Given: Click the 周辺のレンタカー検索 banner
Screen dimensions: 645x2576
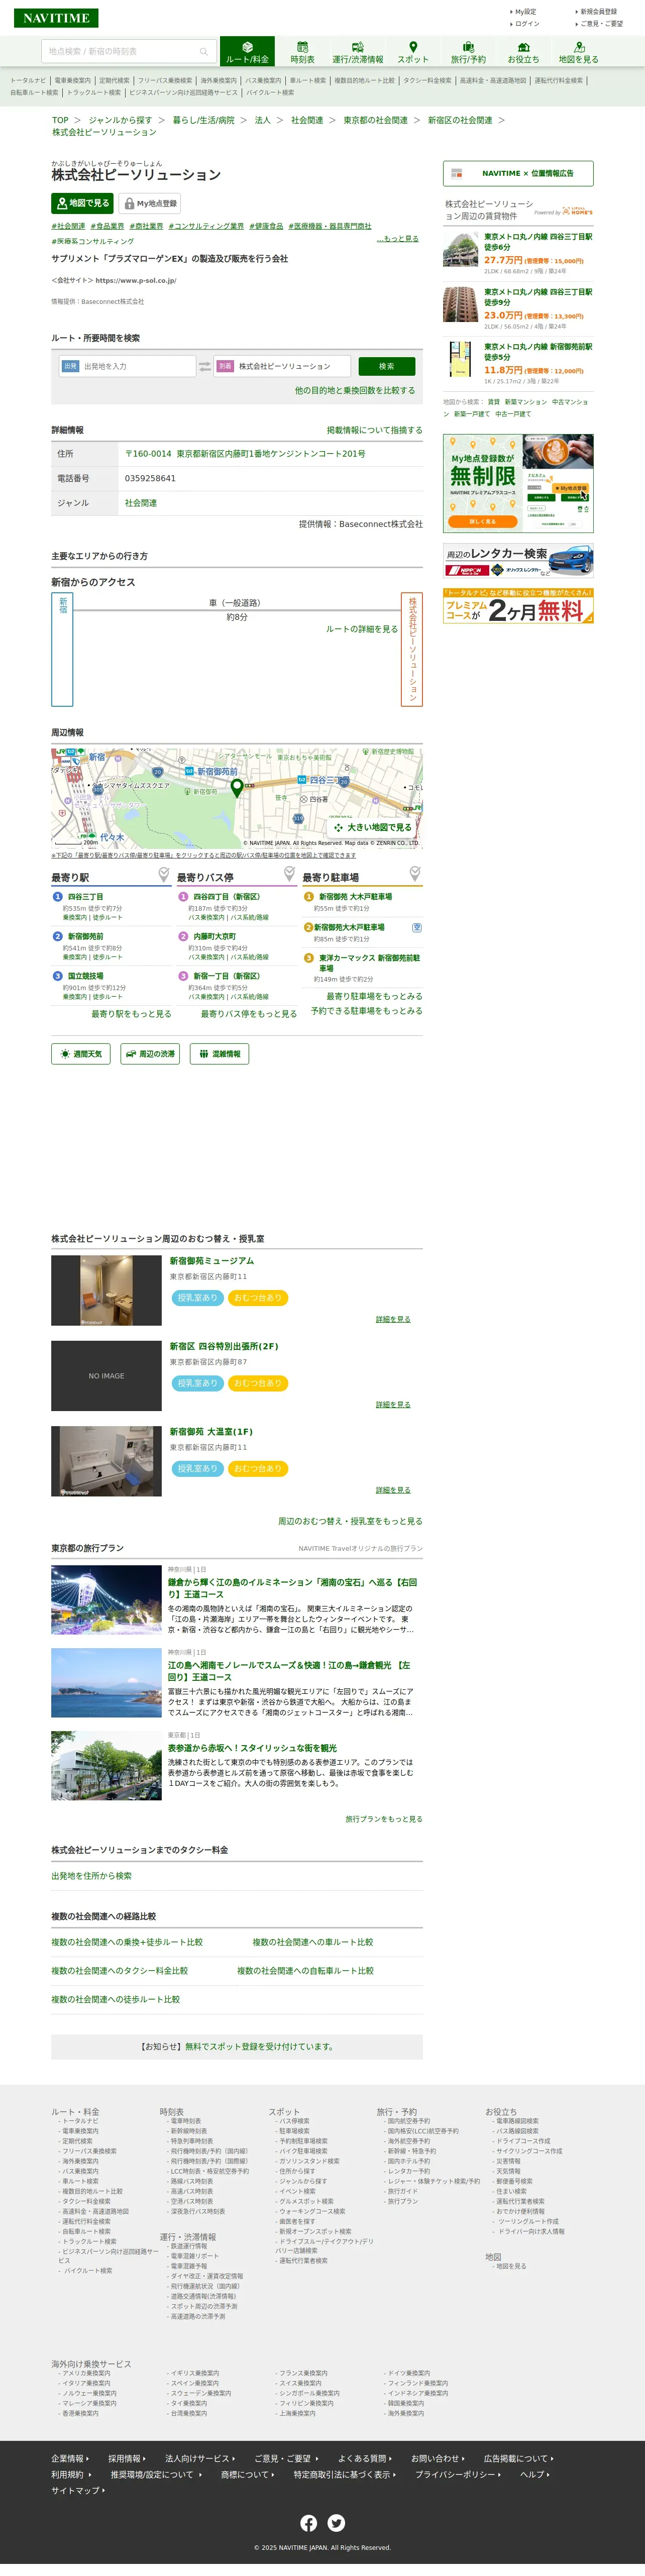Looking at the screenshot, I should click(518, 561).
